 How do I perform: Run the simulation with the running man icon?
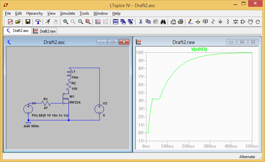(48, 22)
